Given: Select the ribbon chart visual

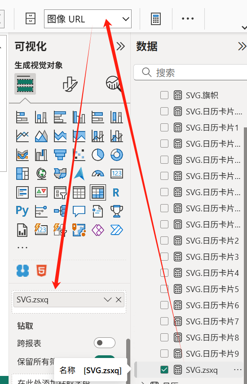Looking at the screenshot, I should [x=22, y=154].
